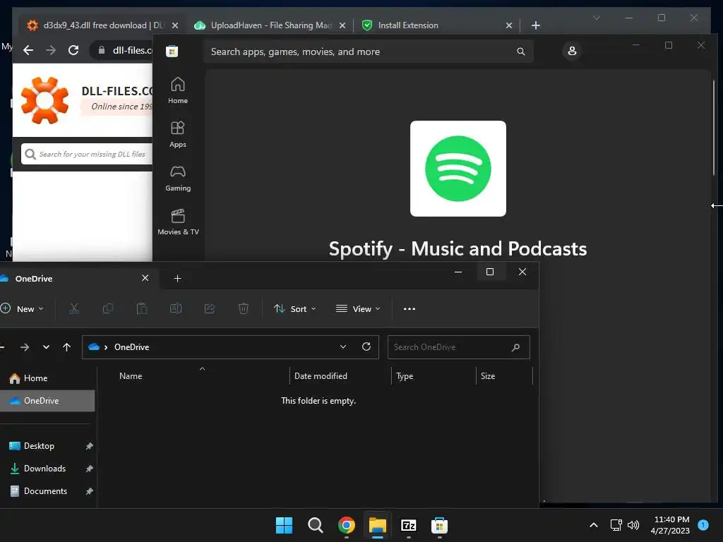The image size is (723, 542).
Task: Click Rename icon in File Explorer toolbar
Action: pyautogui.click(x=176, y=309)
